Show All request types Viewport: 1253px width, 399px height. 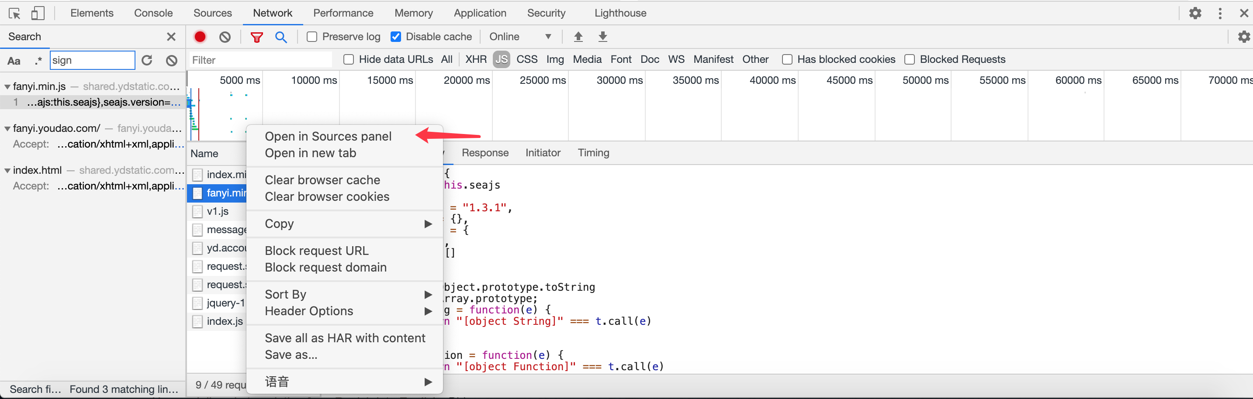pos(447,59)
